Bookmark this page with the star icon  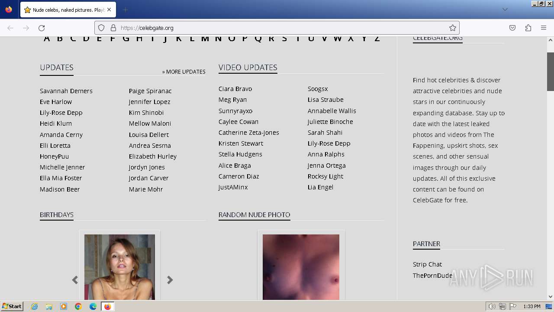click(453, 28)
